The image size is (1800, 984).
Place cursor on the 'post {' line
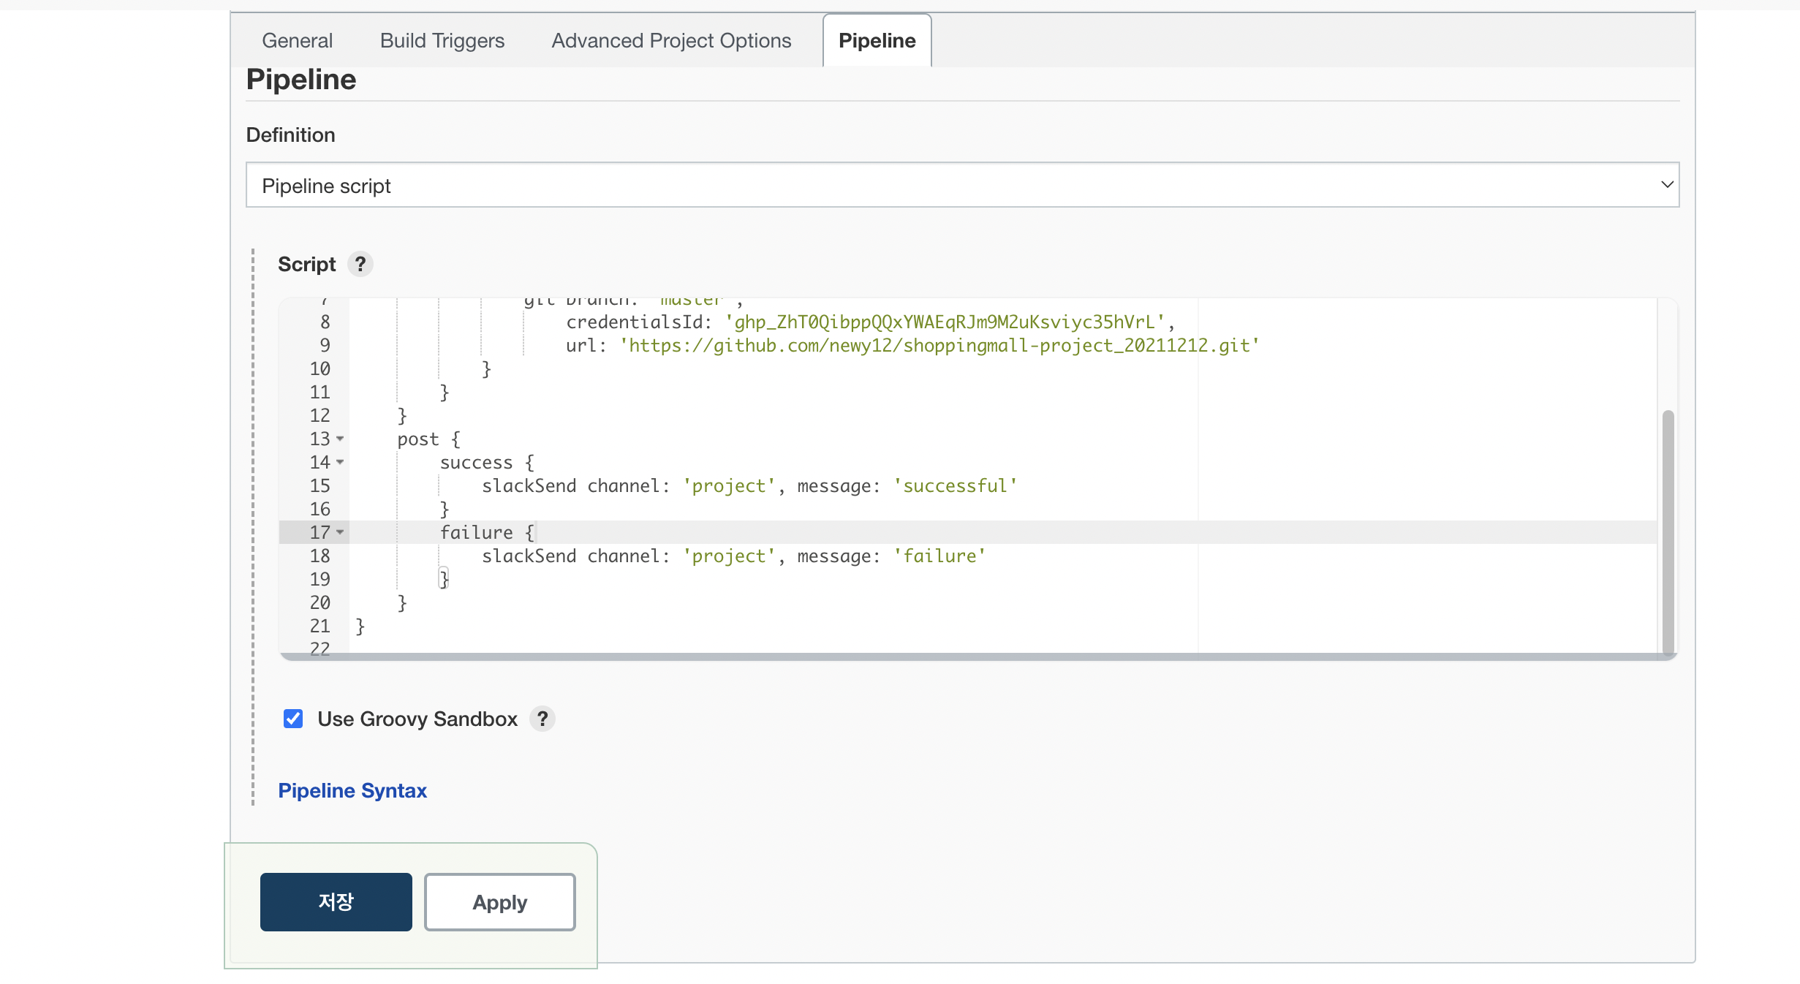tap(428, 439)
